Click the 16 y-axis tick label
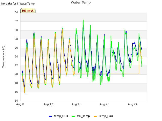162x121 pixels. (x=16, y=92)
